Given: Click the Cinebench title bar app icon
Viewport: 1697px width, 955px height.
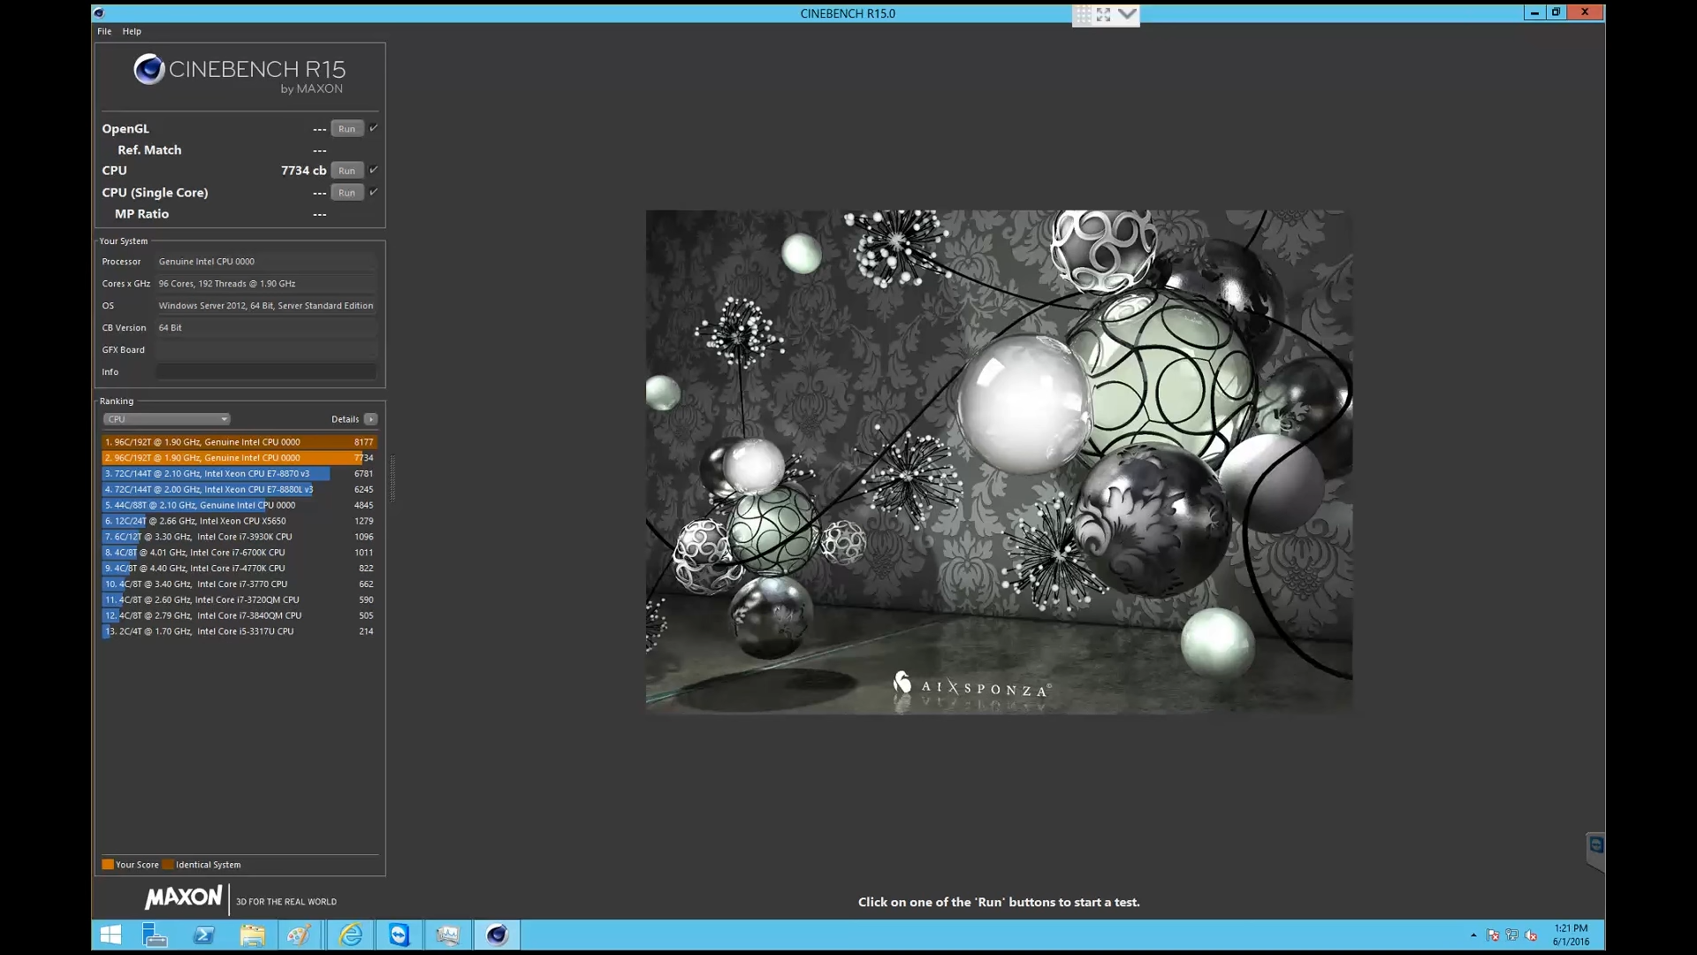Looking at the screenshot, I should click(x=99, y=13).
